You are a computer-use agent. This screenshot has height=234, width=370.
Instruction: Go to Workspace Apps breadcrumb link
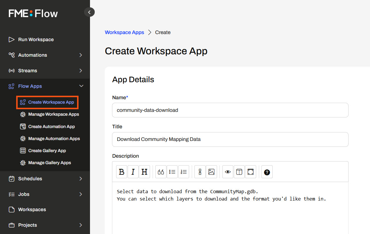[124, 32]
